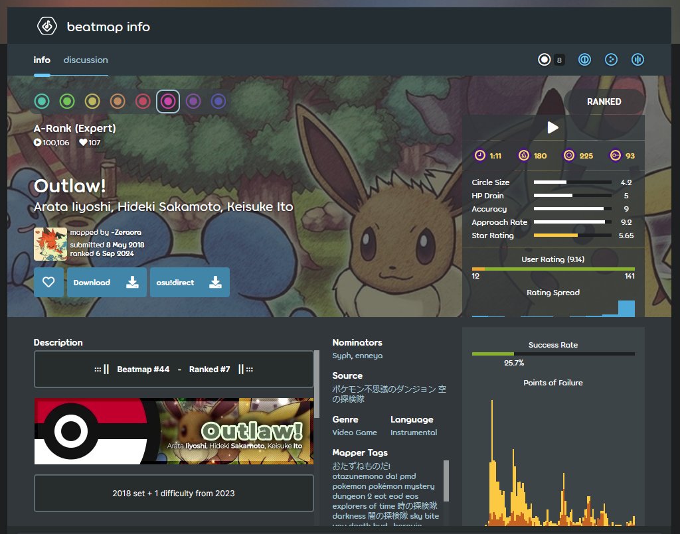Pick the orange fourth difficulty circle
The height and width of the screenshot is (534, 680).
coord(117,101)
